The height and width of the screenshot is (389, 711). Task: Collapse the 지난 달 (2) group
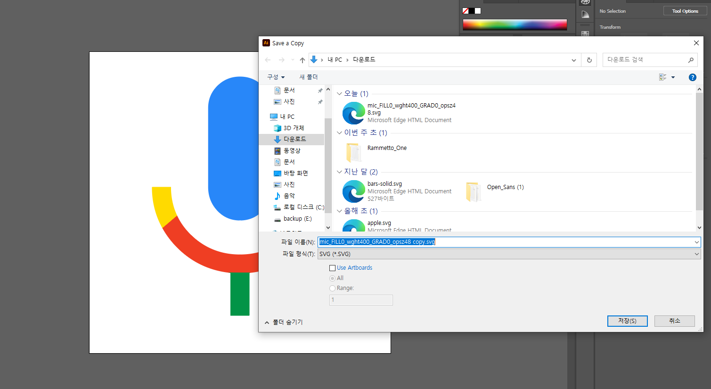pyautogui.click(x=339, y=172)
